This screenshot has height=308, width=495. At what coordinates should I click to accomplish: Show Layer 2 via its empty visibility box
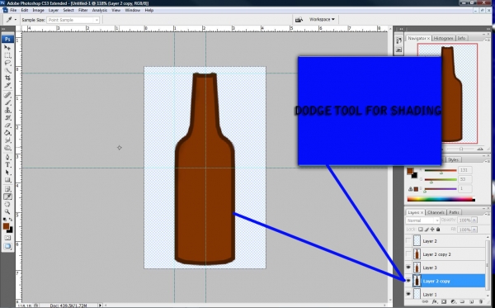[x=408, y=241]
